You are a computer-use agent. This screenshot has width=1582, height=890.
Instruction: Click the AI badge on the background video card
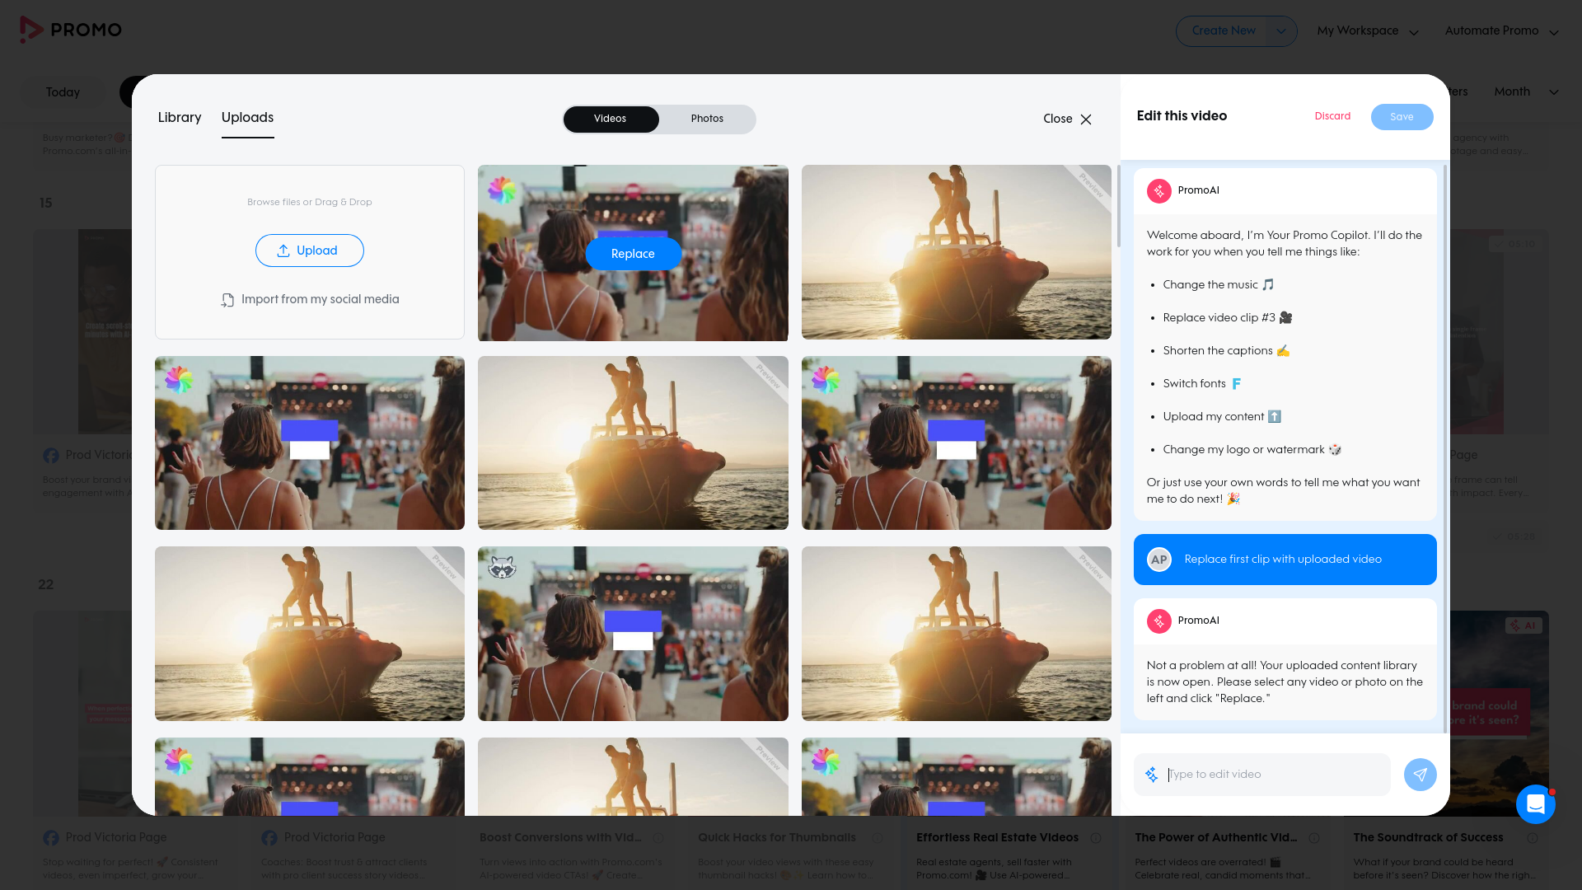click(x=1523, y=625)
